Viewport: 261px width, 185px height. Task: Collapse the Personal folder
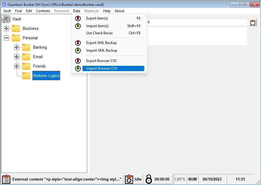[x=6, y=38]
